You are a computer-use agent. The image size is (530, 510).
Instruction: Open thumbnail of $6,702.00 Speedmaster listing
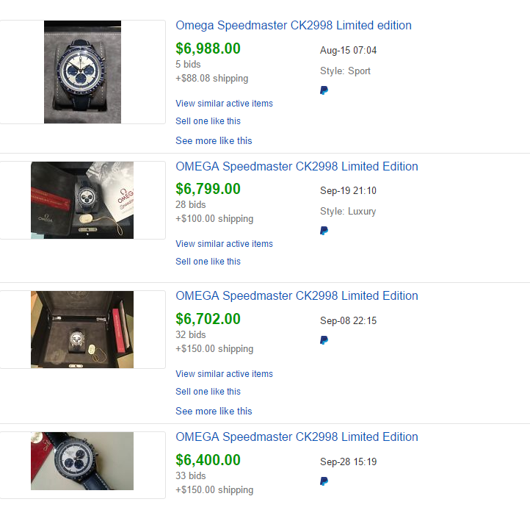click(x=82, y=329)
